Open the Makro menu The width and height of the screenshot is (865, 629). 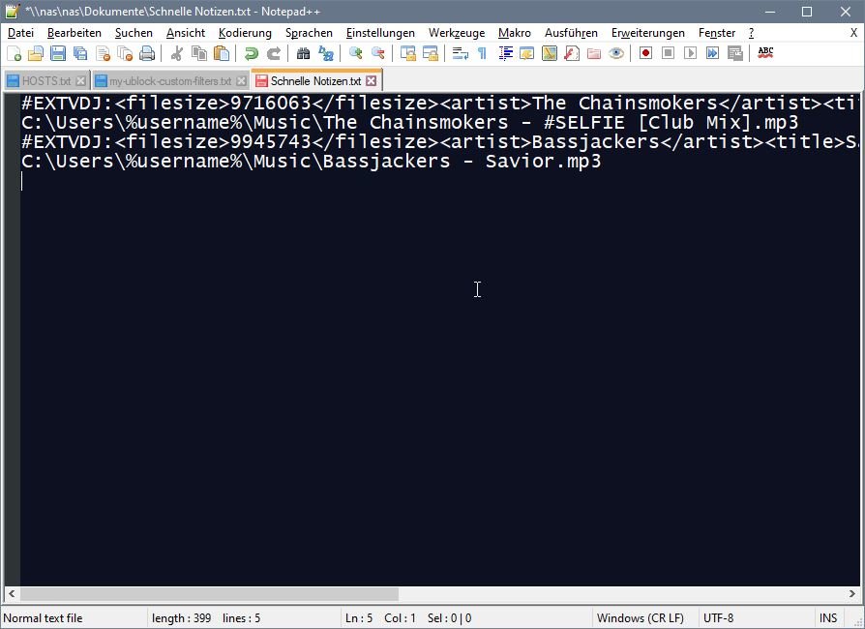[514, 33]
